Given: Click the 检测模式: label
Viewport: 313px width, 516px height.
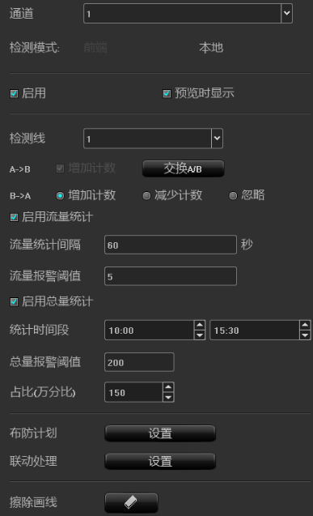Looking at the screenshot, I should point(35,48).
